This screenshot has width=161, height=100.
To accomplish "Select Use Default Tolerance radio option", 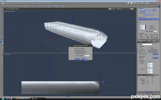I will [74, 50].
